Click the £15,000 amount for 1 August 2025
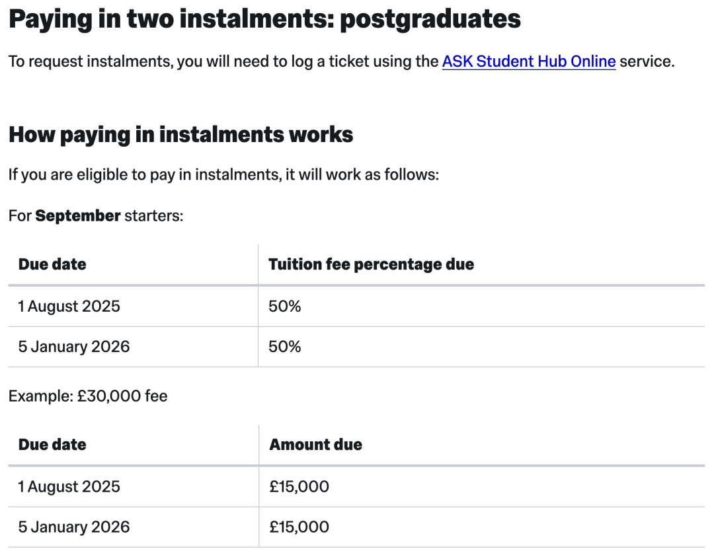The image size is (714, 555). pos(299,487)
